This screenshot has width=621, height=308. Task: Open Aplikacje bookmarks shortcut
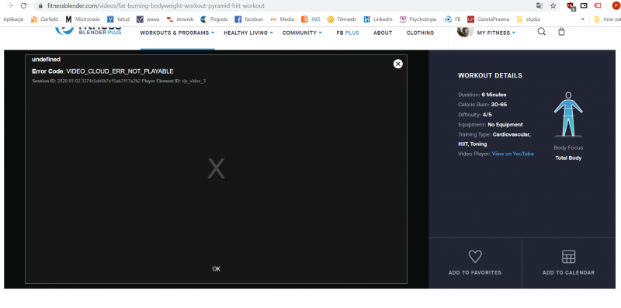pyautogui.click(x=13, y=19)
